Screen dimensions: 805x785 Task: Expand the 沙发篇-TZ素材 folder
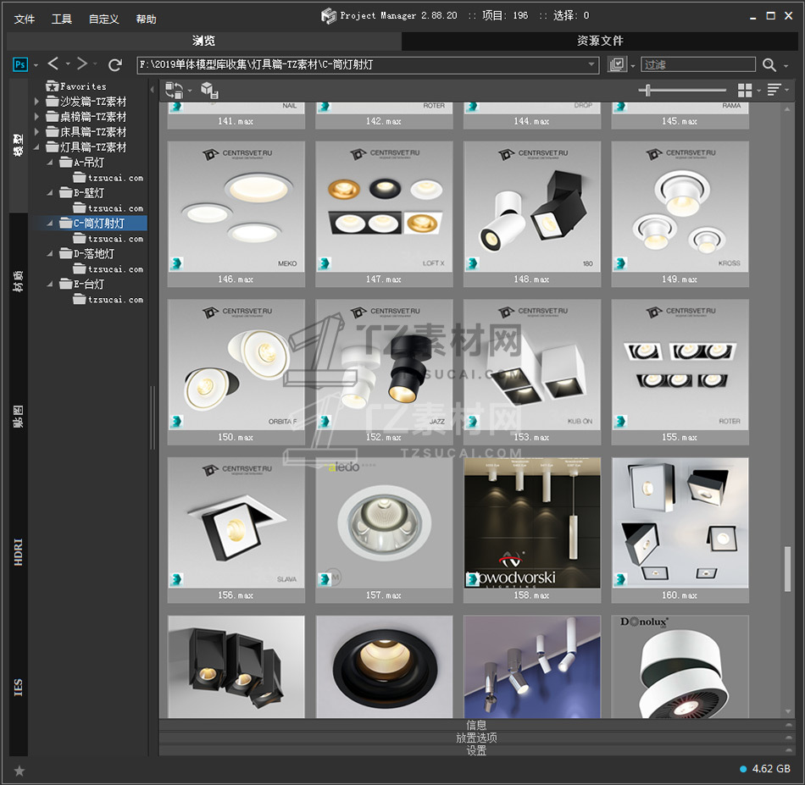[x=36, y=102]
